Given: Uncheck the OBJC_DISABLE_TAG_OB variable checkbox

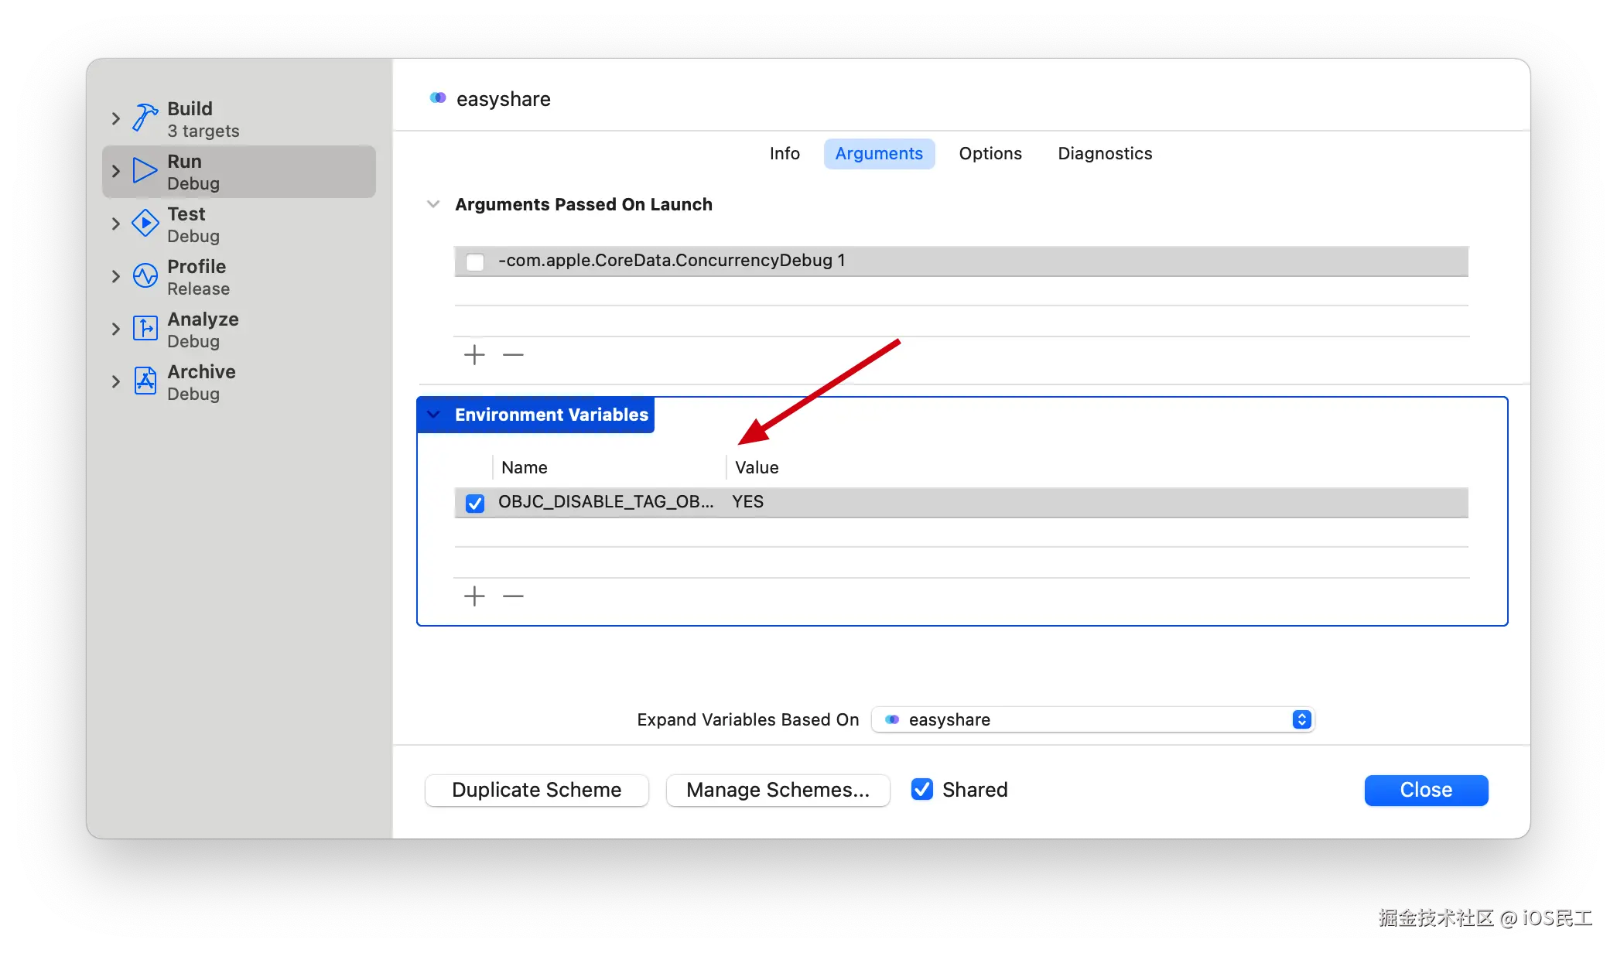Looking at the screenshot, I should pos(475,504).
